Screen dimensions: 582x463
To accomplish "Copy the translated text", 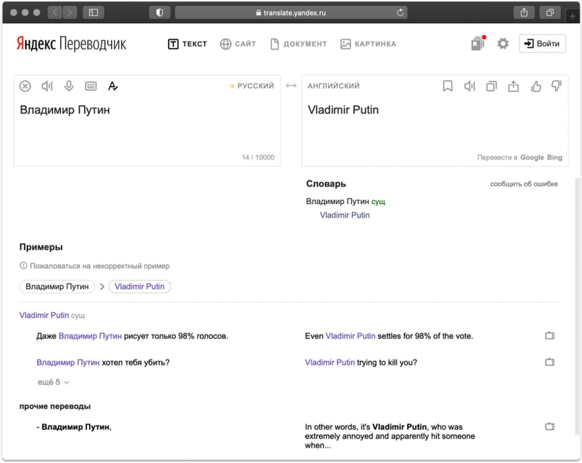I will (x=492, y=86).
